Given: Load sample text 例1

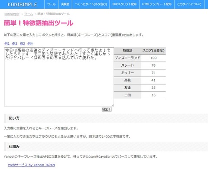Looking at the screenshot, I should [7, 43].
